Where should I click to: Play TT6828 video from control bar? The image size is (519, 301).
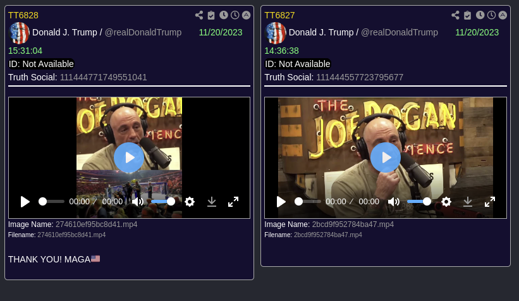[x=25, y=202]
